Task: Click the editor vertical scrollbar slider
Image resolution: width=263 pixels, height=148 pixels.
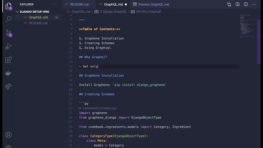Action: pyautogui.click(x=258, y=42)
